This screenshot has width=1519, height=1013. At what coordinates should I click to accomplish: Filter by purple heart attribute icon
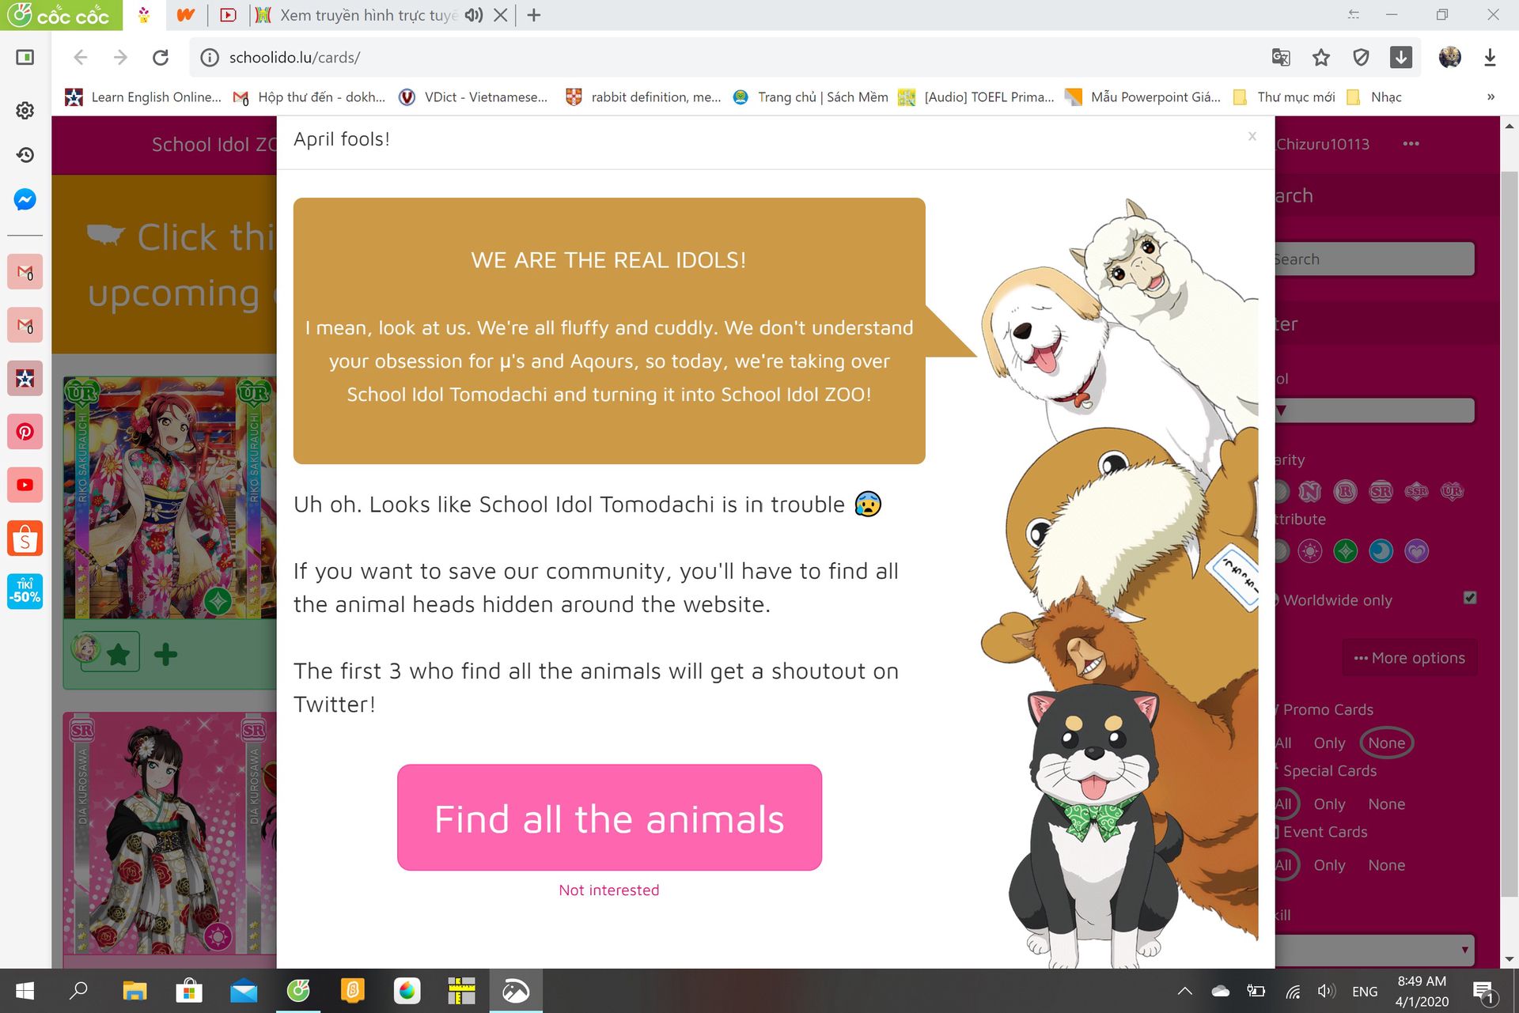coord(1416,551)
